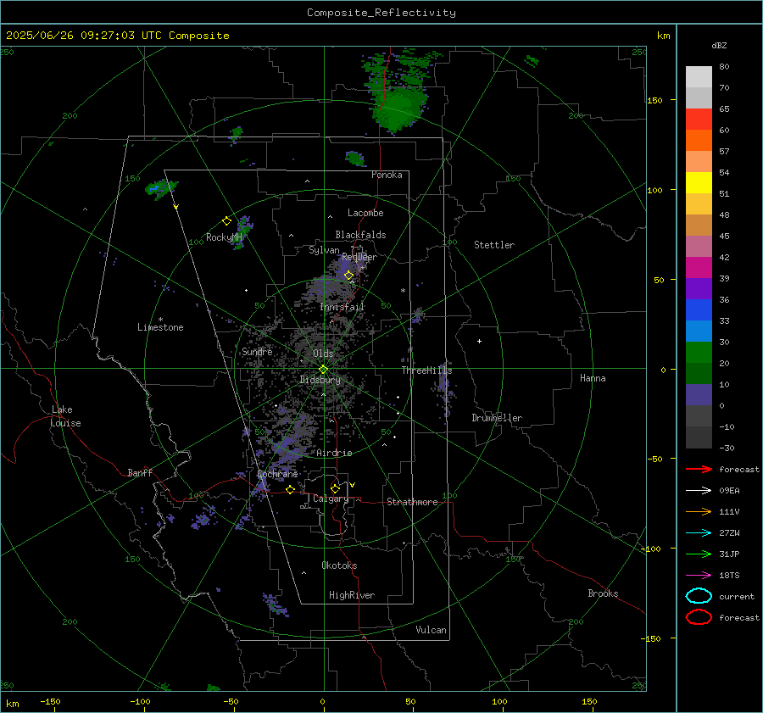Viewport: 763px width, 713px height.
Task: Click the yellow V marker northwest of RockyMH
Action: 176,207
